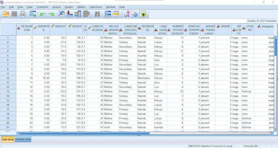
Task: Open the Data menu
Action: coord(29,7)
